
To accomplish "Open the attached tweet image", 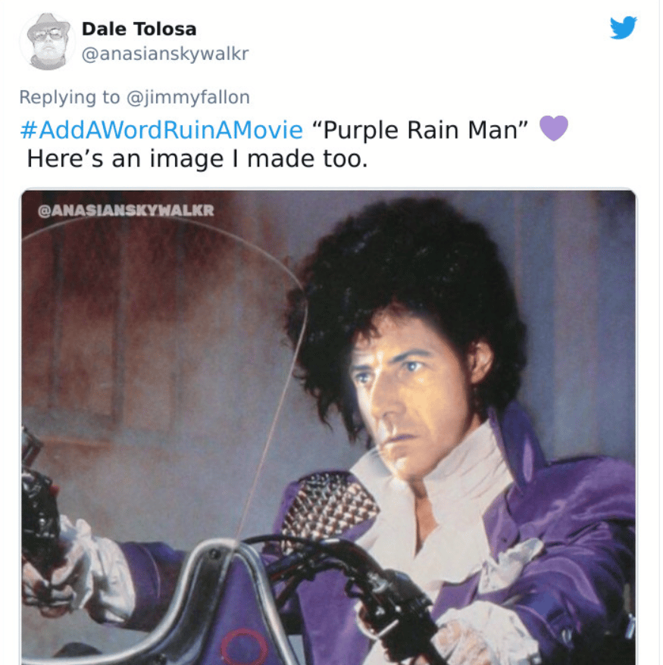I will (x=328, y=426).
